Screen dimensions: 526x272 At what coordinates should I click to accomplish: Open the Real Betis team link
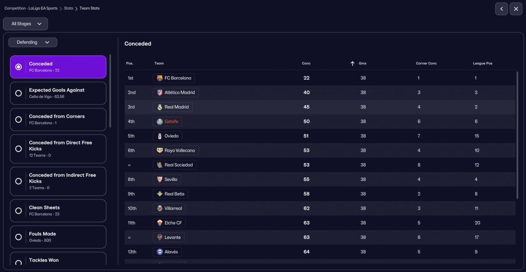[x=174, y=194]
